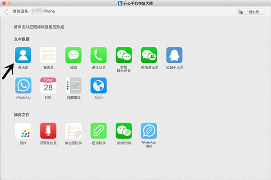Viewport: 271px width, 180px height.
Task: Click the 微信通讯录 label text
Action: [x=150, y=67]
